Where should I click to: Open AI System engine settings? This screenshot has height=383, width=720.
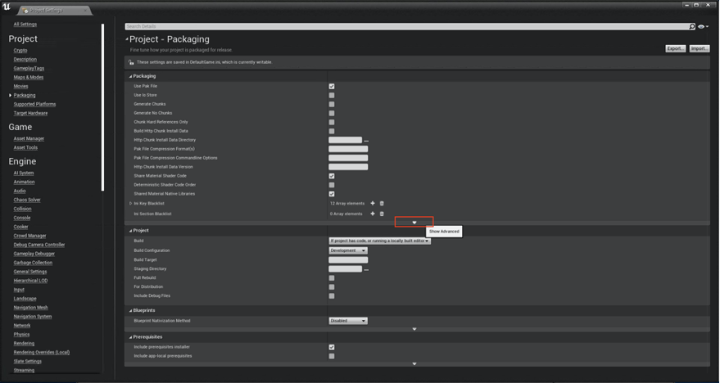(x=24, y=173)
